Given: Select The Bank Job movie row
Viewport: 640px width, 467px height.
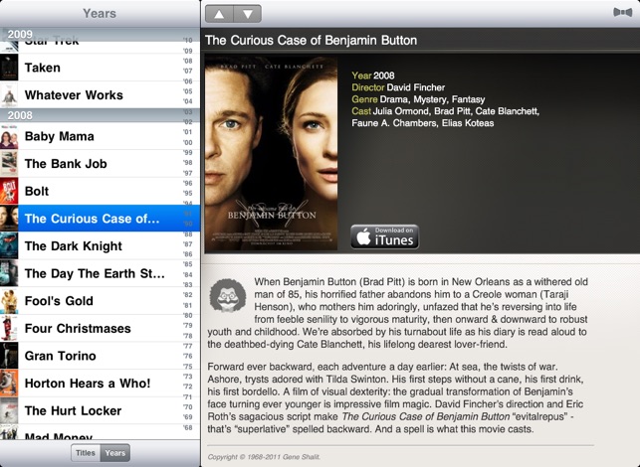Looking at the screenshot, I should 100,163.
